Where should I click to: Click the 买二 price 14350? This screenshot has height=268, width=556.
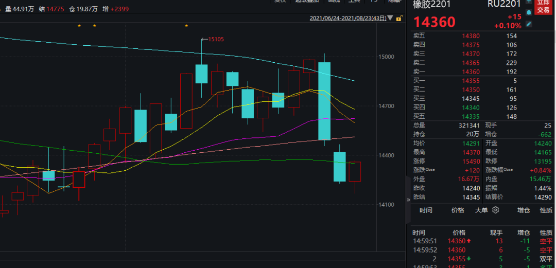(471, 90)
